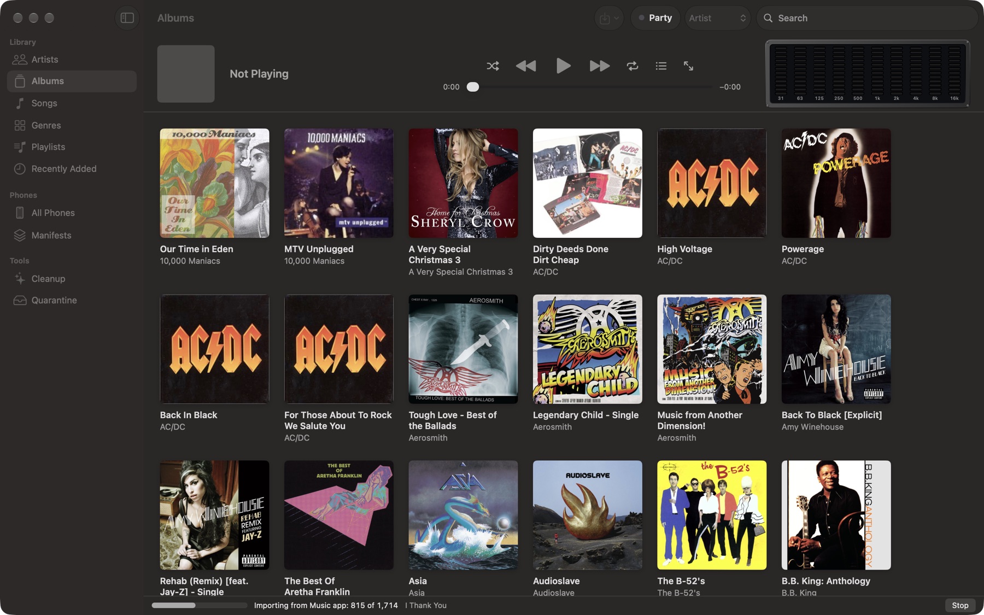The width and height of the screenshot is (984, 615).
Task: Open The B-52's album cover
Action: tap(712, 515)
